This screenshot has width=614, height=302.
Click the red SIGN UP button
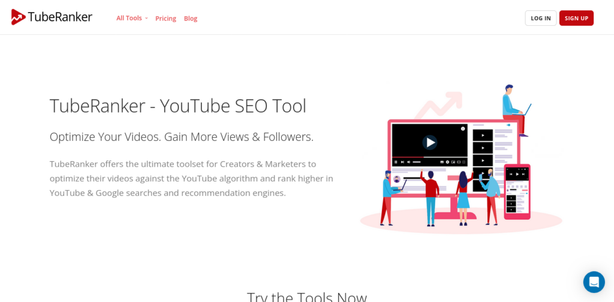click(576, 18)
